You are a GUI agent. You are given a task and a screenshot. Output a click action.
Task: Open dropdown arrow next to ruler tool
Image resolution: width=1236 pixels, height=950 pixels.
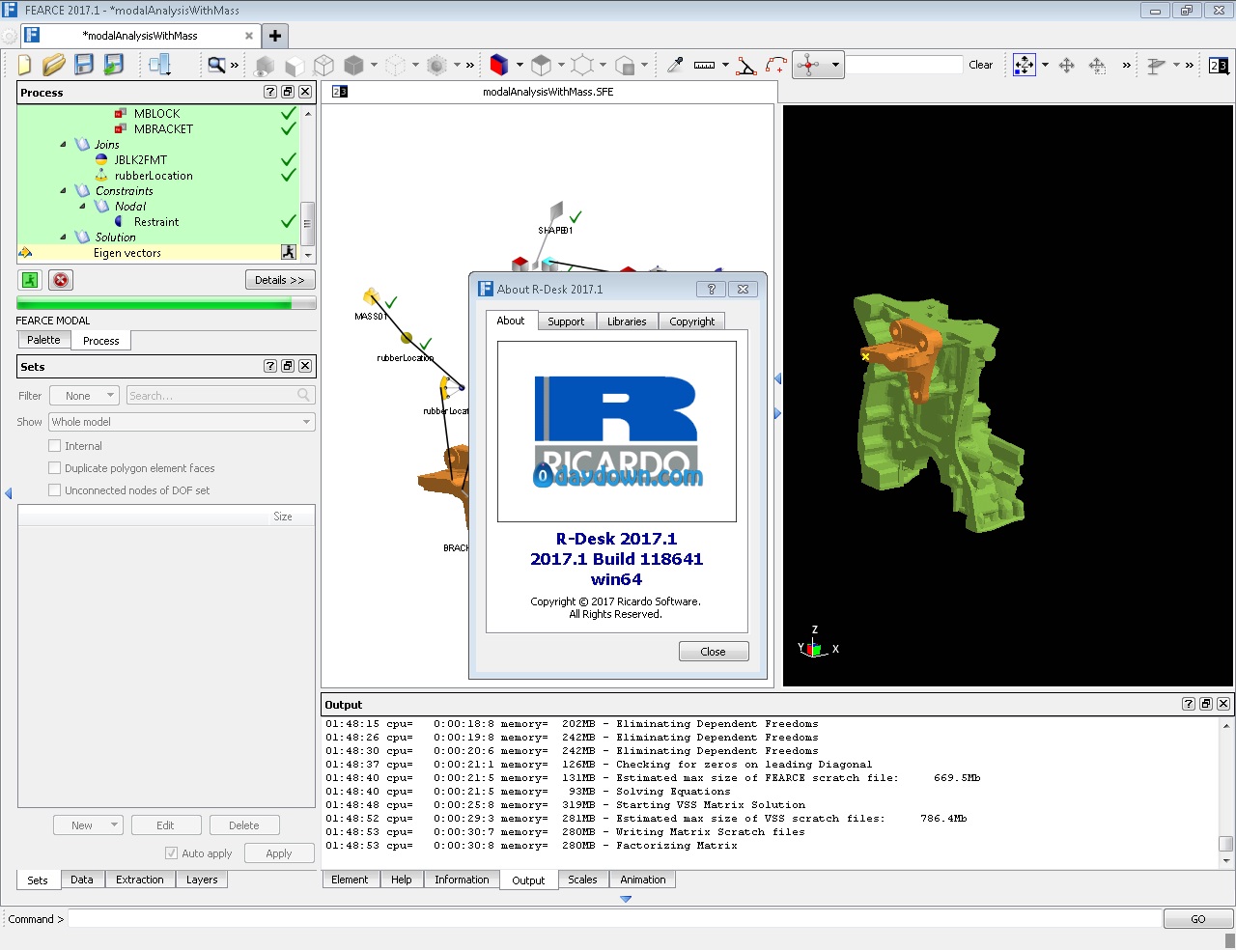click(725, 65)
